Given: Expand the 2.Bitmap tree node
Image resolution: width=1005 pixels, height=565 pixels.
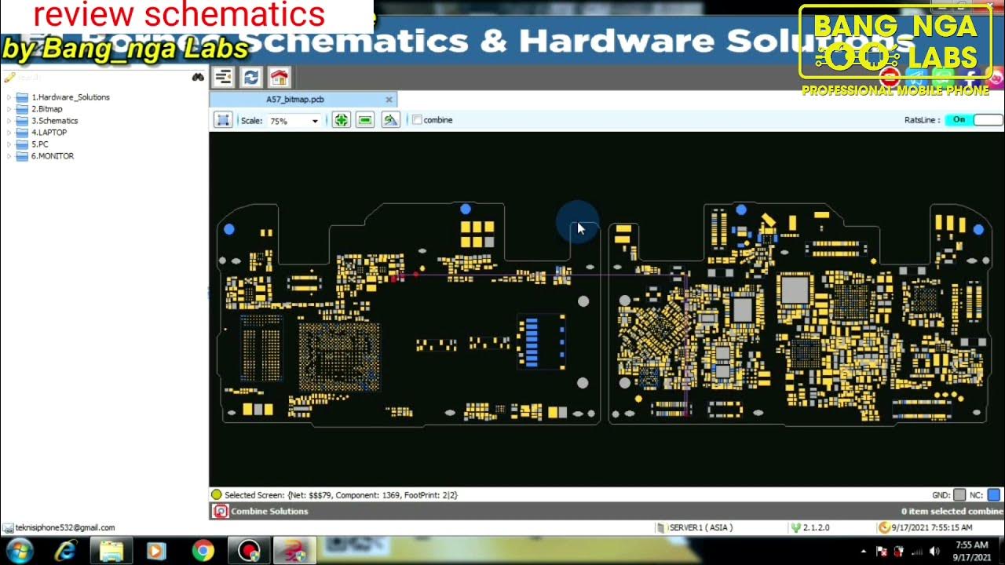Looking at the screenshot, I should (x=9, y=109).
